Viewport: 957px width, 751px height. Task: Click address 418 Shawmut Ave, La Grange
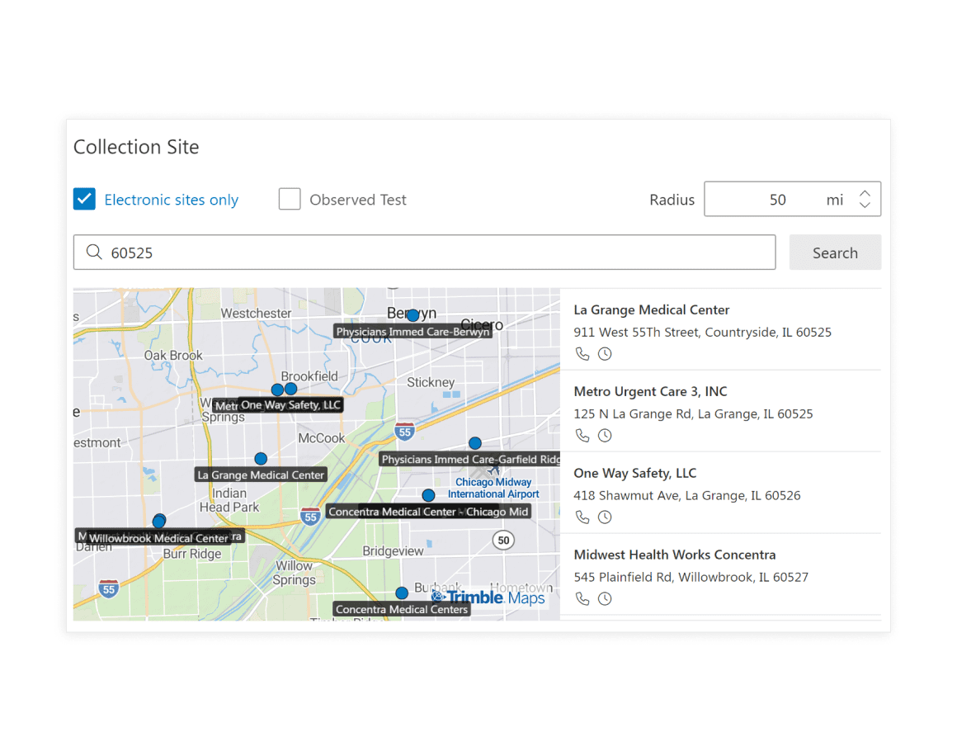point(686,496)
